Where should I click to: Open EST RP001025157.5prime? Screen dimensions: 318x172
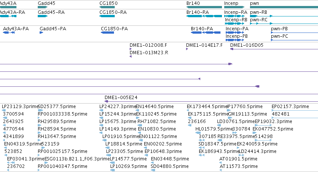tap(62, 151)
